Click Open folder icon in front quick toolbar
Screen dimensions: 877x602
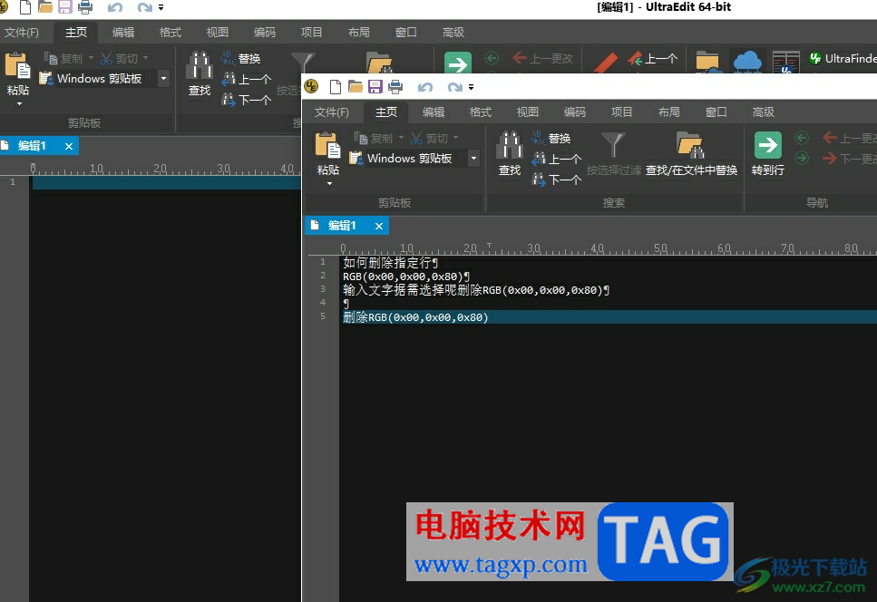[356, 87]
